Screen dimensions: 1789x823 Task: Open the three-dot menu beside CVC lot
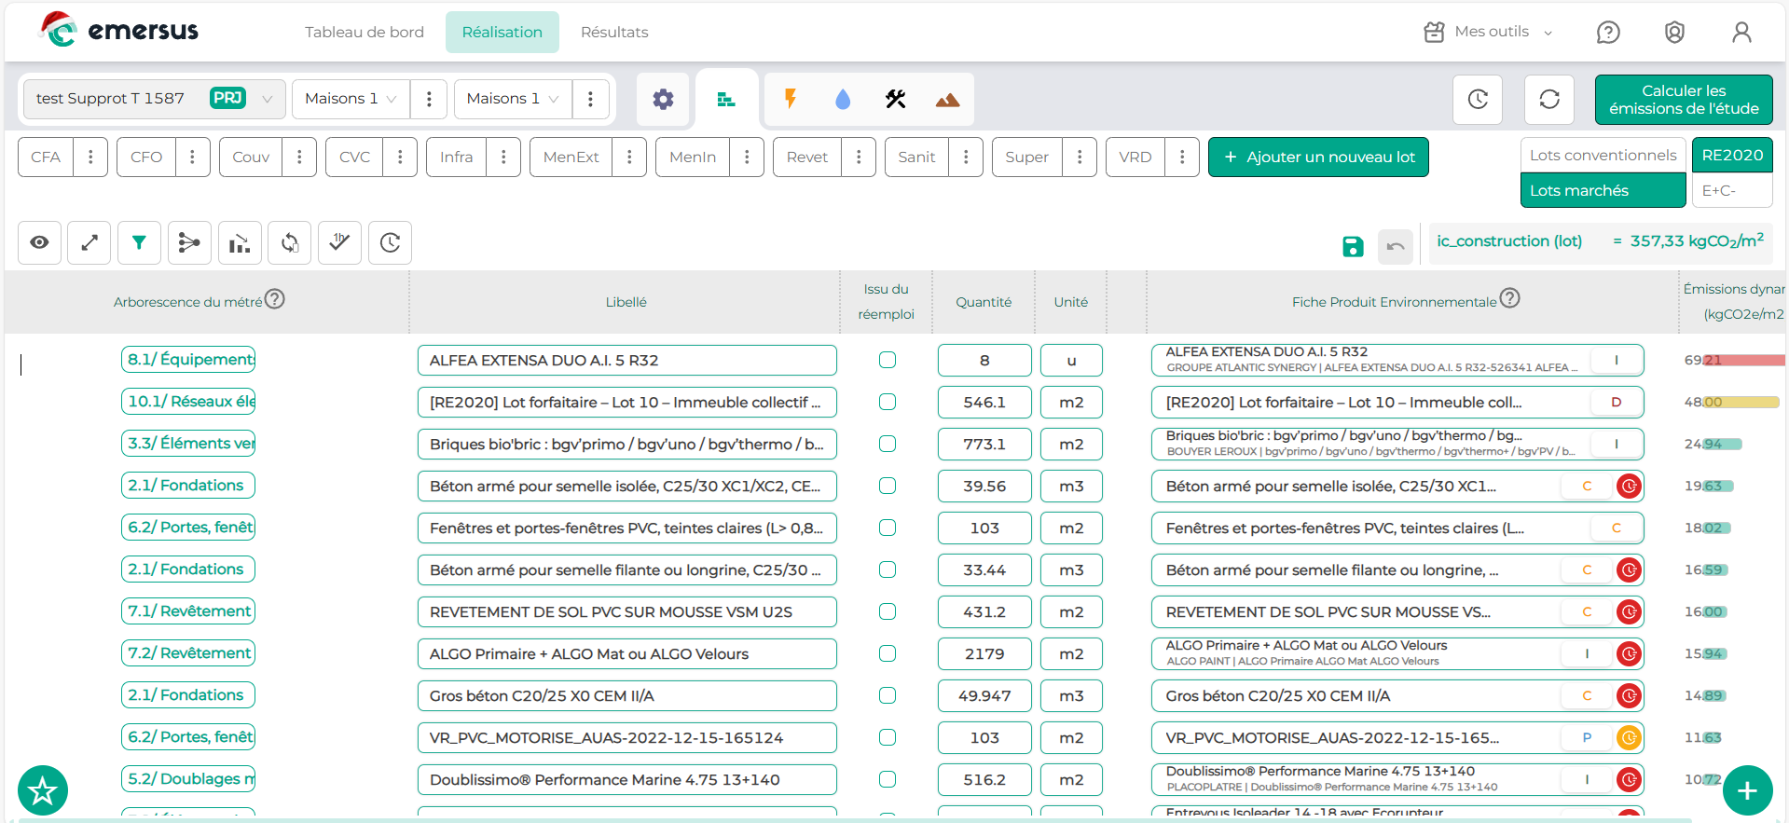pos(400,157)
